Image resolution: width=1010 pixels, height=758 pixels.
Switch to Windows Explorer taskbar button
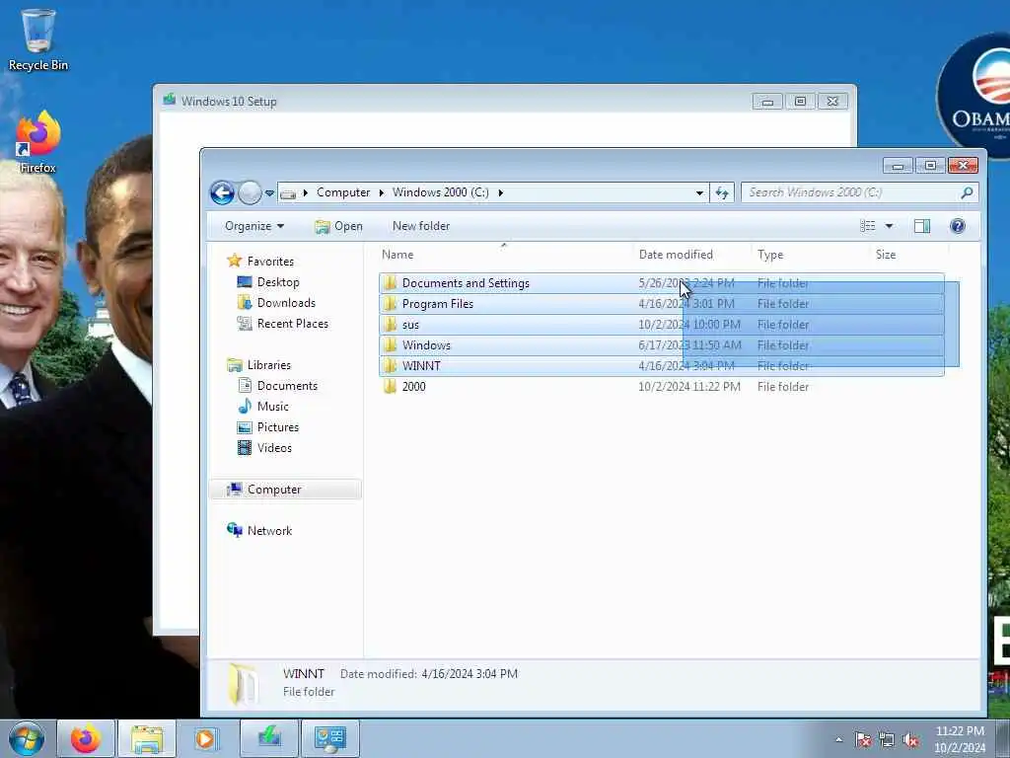(x=147, y=738)
